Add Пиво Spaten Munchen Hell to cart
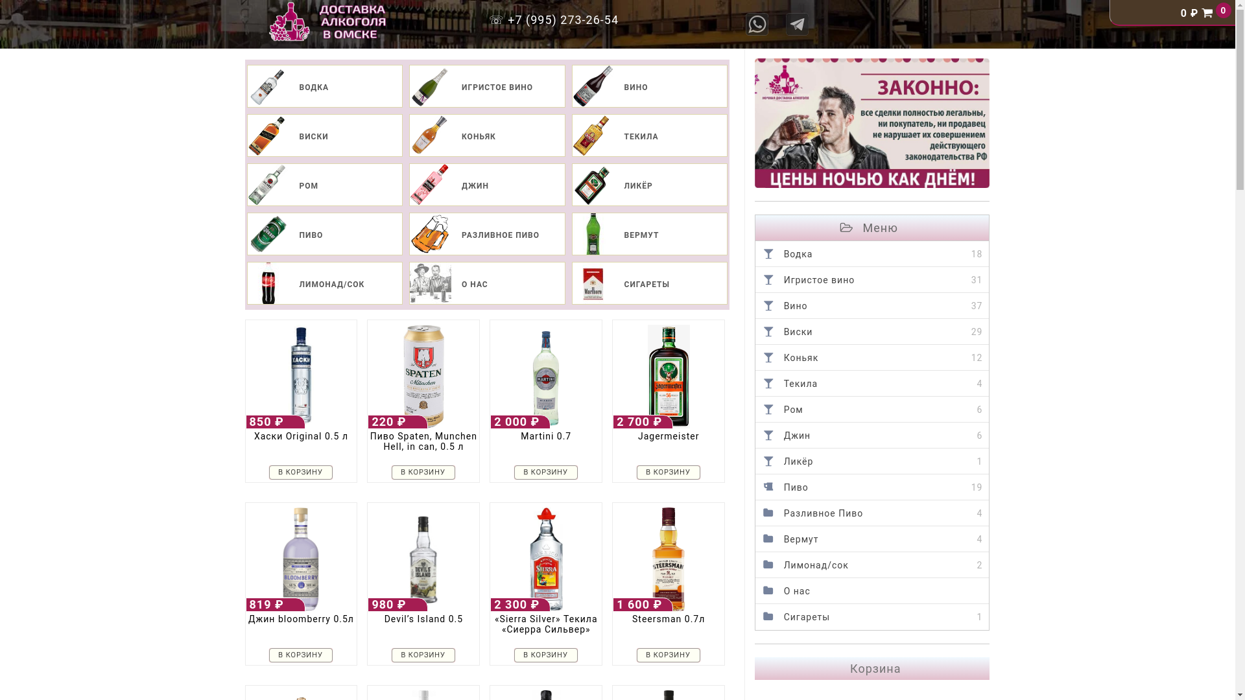Viewport: 1245px width, 700px height. coord(423,472)
